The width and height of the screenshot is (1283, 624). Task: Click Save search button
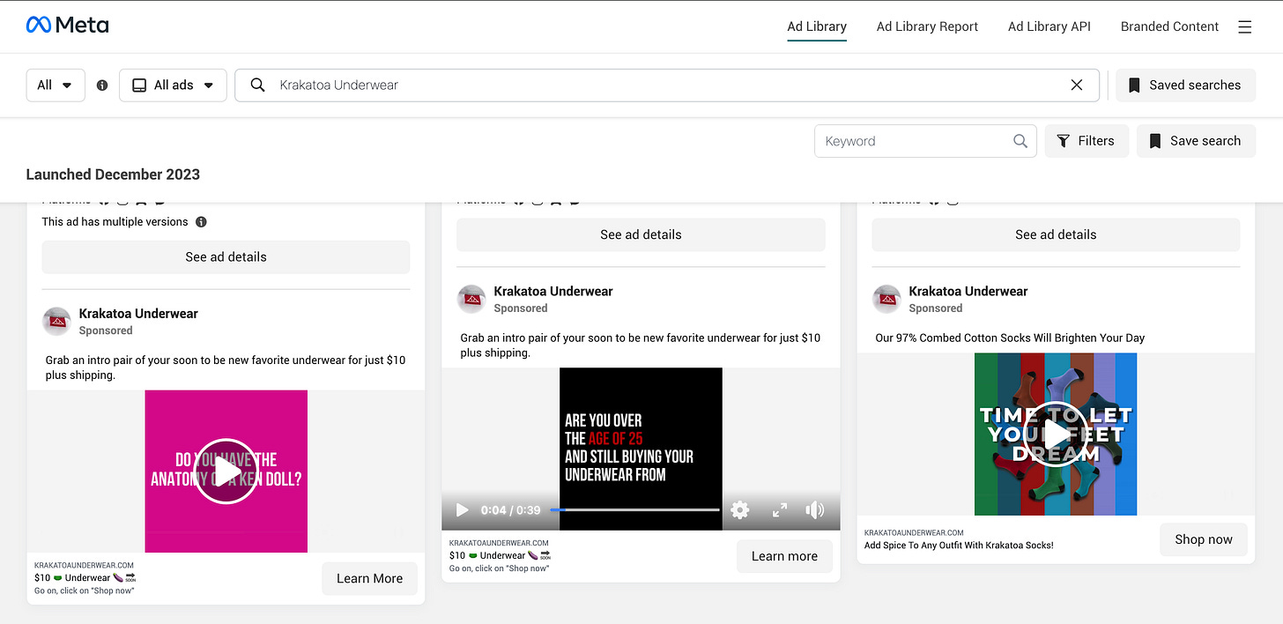coord(1196,141)
